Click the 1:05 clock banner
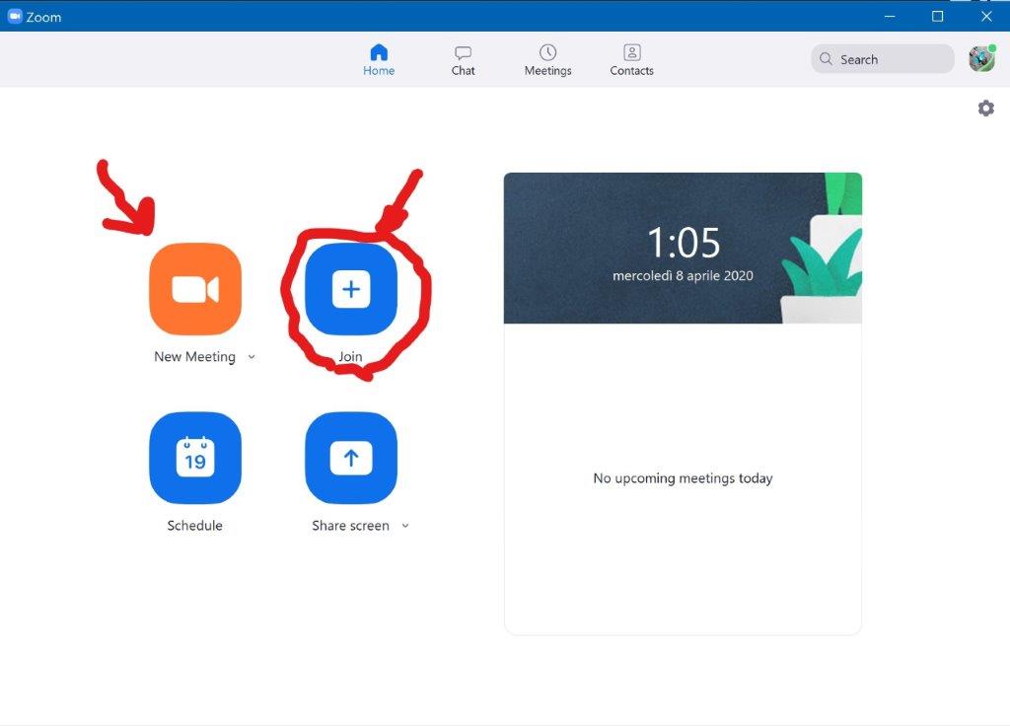 coord(683,248)
